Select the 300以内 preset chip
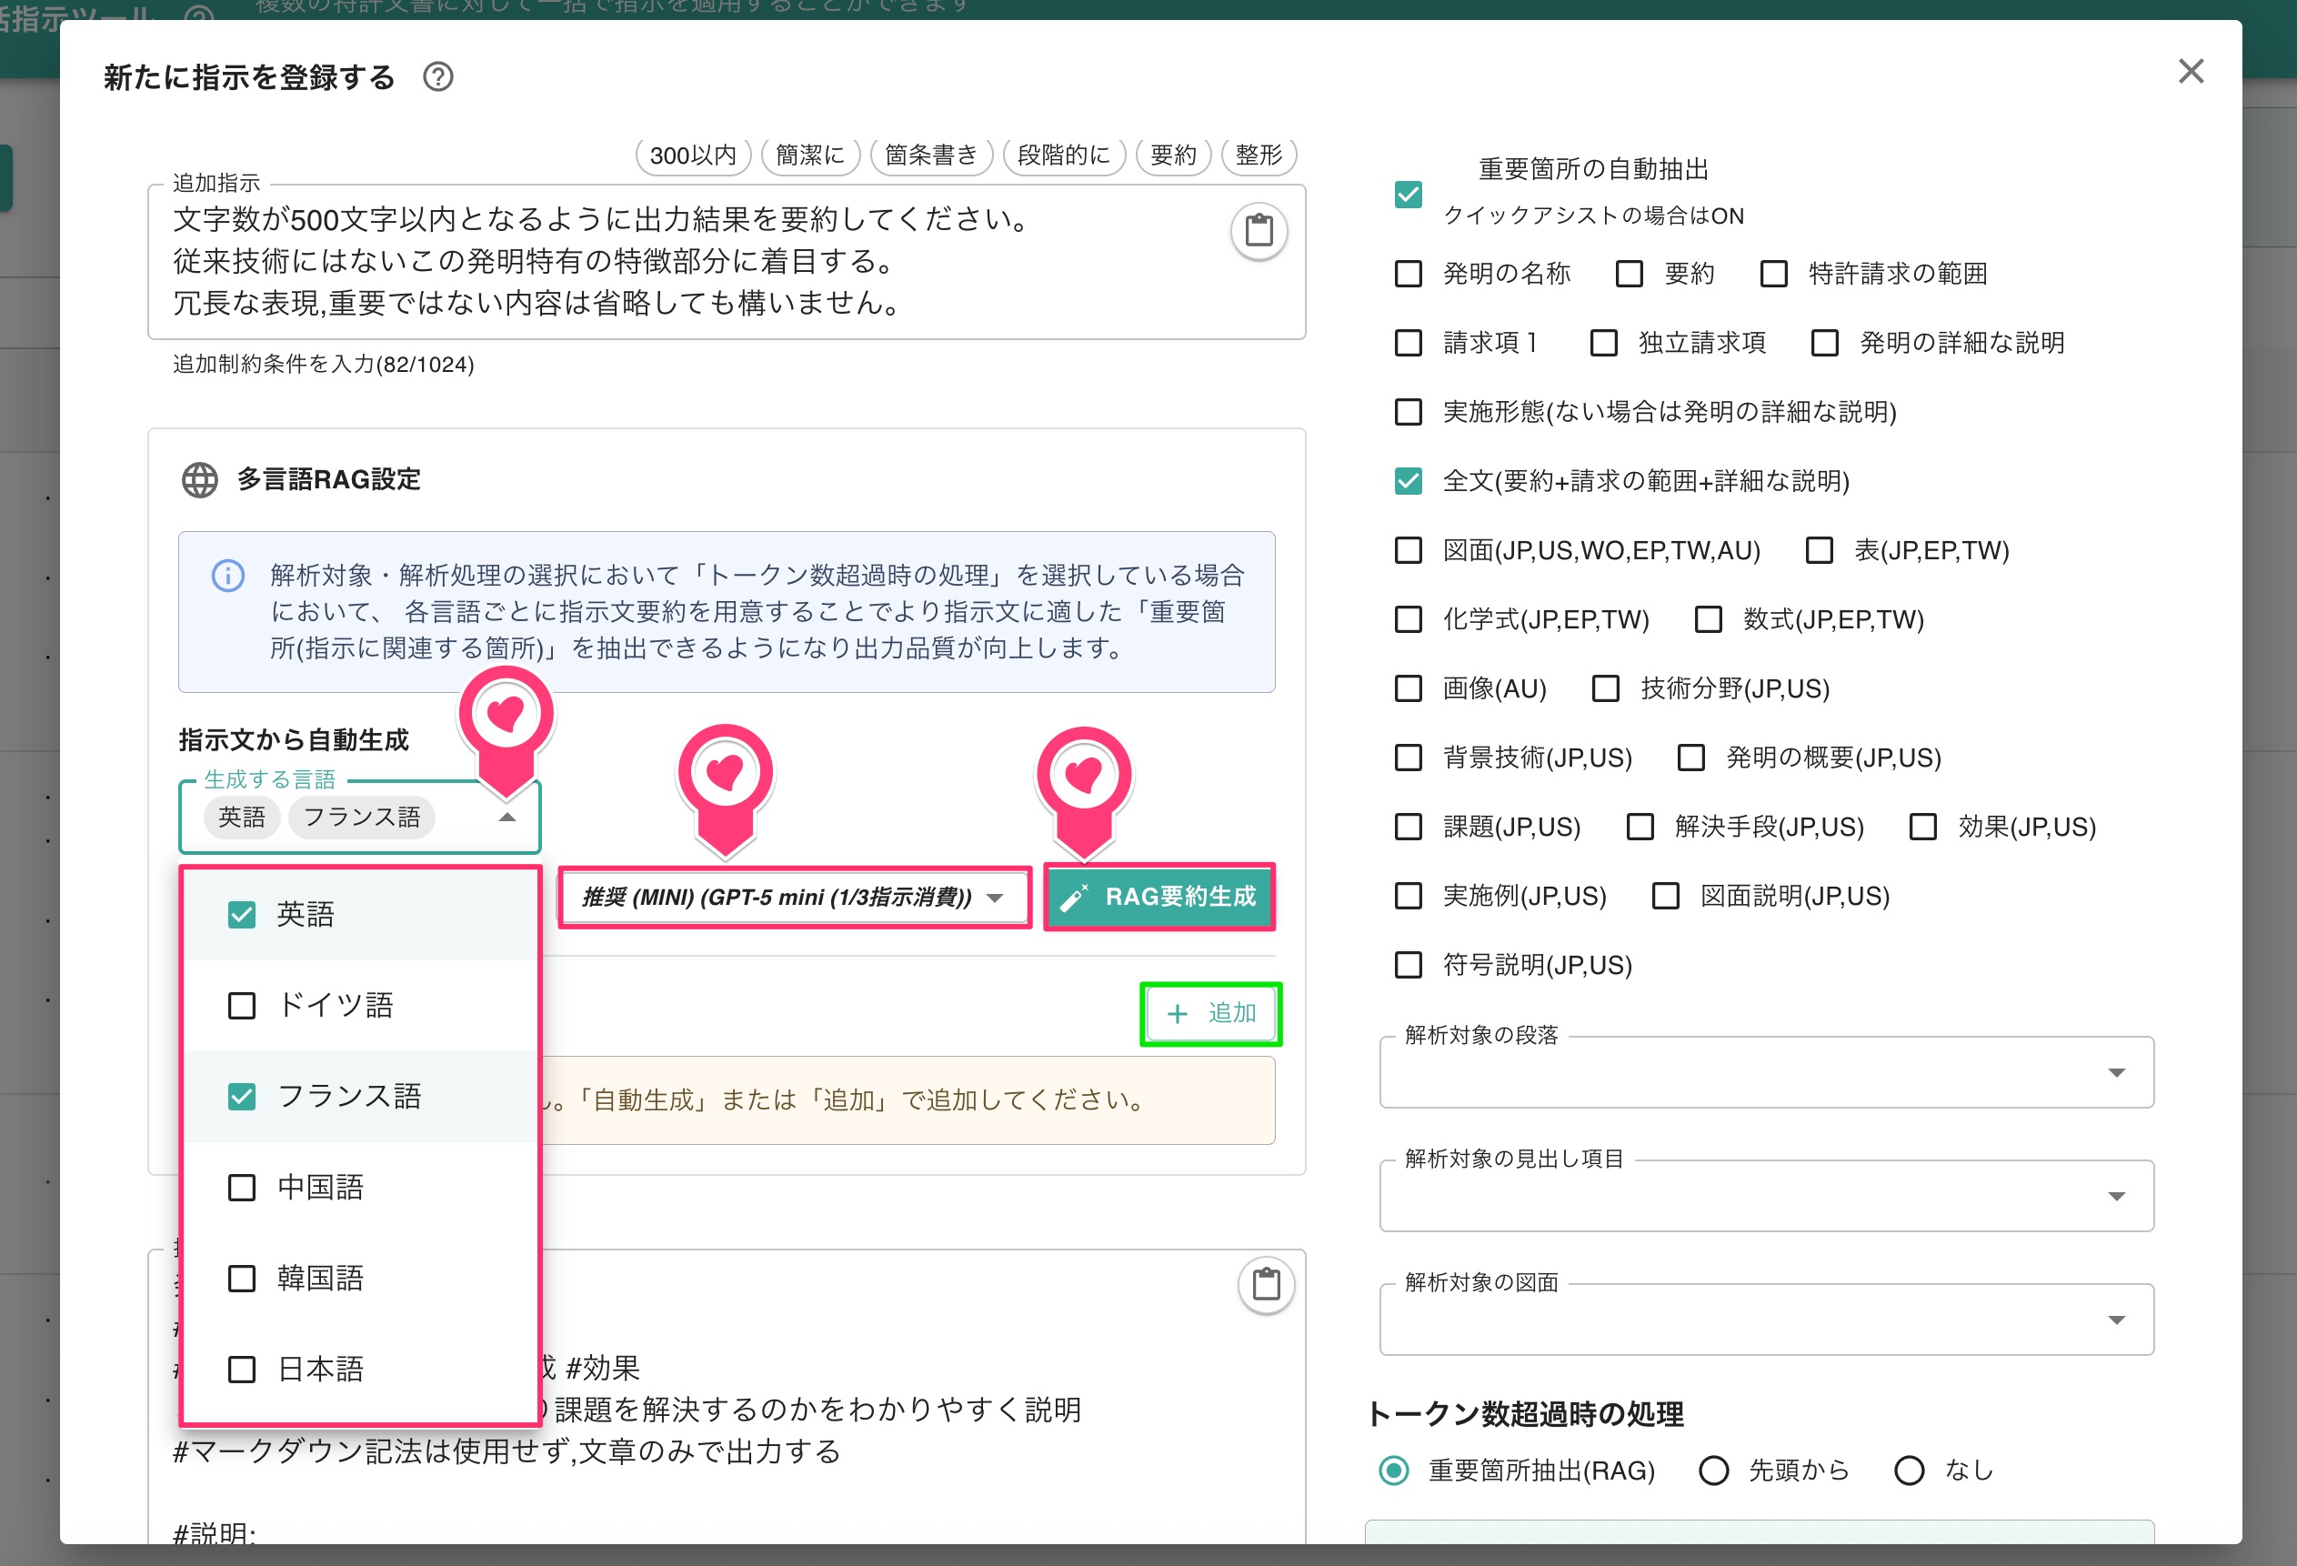2297x1566 pixels. click(693, 156)
